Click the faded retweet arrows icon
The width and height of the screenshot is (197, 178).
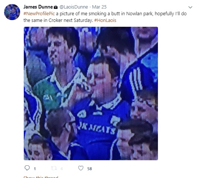(54, 168)
